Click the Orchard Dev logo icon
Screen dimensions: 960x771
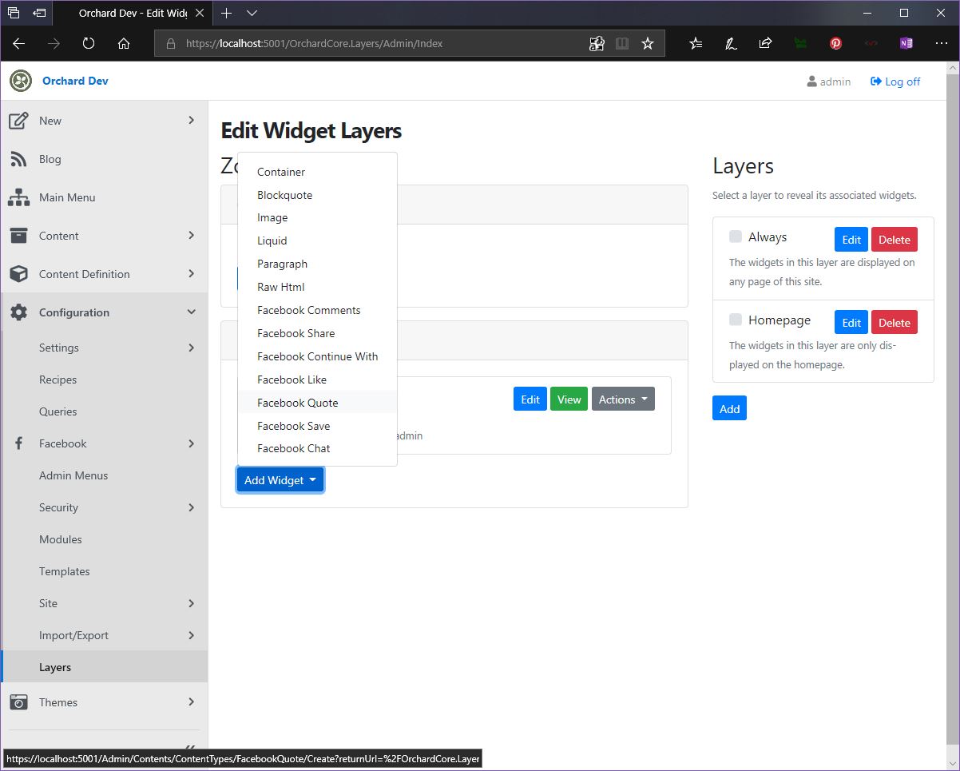pos(21,81)
